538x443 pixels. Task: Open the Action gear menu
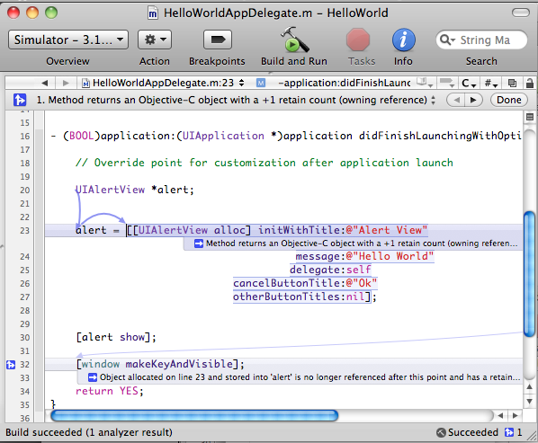click(x=155, y=40)
